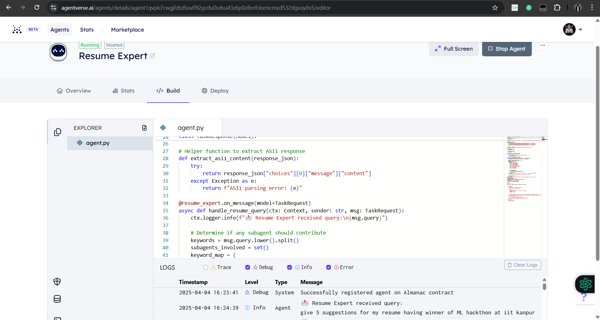Open the ChatGPT floating assistant icon
This screenshot has height=320, width=600.
pos(585,284)
